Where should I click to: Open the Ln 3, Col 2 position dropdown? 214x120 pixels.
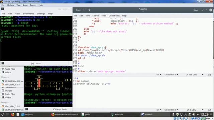click(195, 110)
